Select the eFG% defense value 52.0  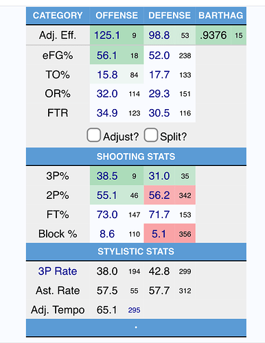pos(159,56)
